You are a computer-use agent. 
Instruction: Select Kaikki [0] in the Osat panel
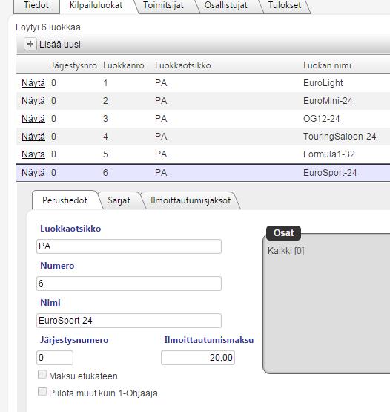[285, 251]
